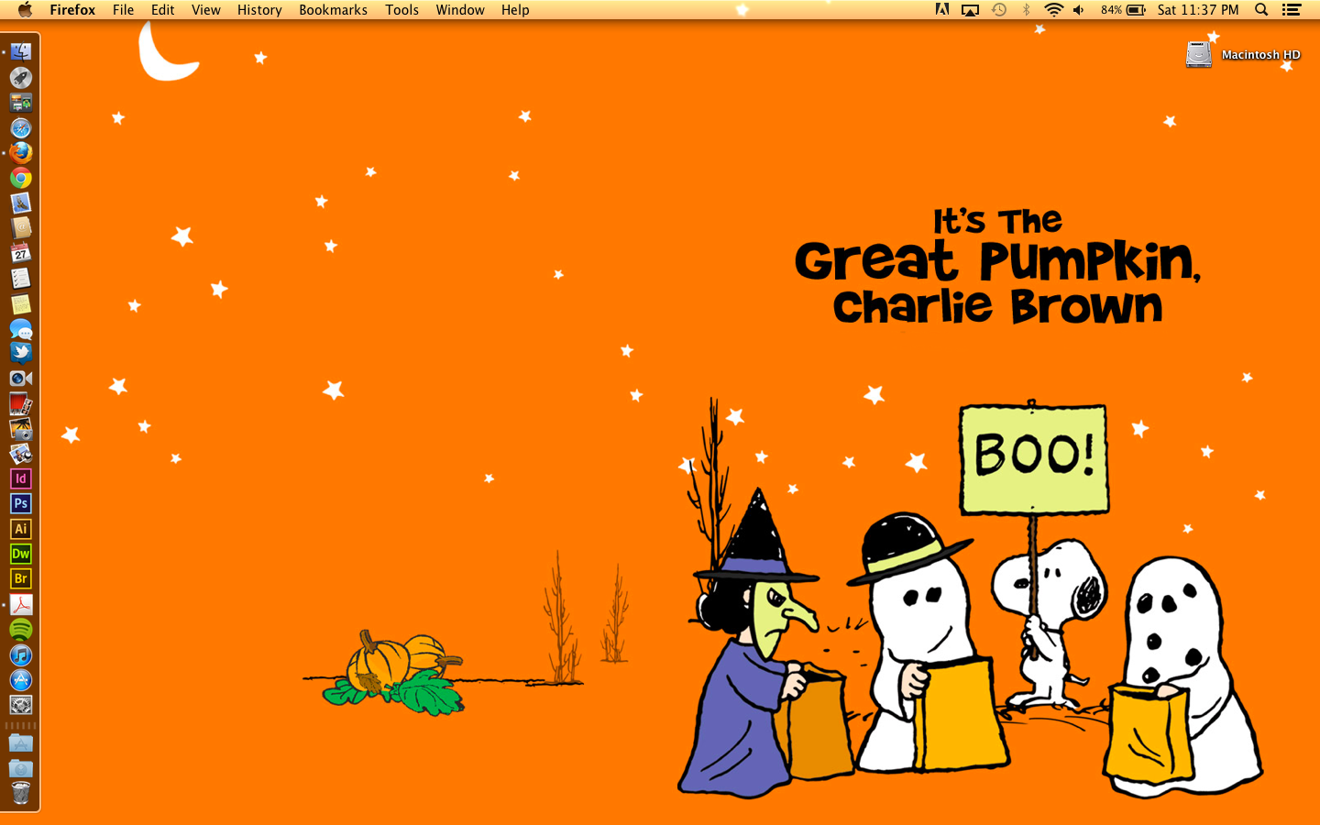This screenshot has height=825, width=1320.
Task: Launch Adobe Bridge from dock
Action: click(x=21, y=578)
